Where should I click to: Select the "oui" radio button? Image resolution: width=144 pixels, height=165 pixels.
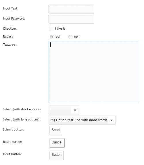(52, 37)
